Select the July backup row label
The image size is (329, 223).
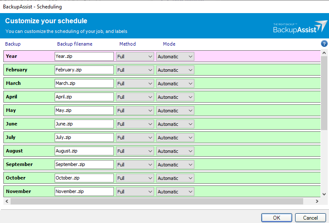coord(11,137)
